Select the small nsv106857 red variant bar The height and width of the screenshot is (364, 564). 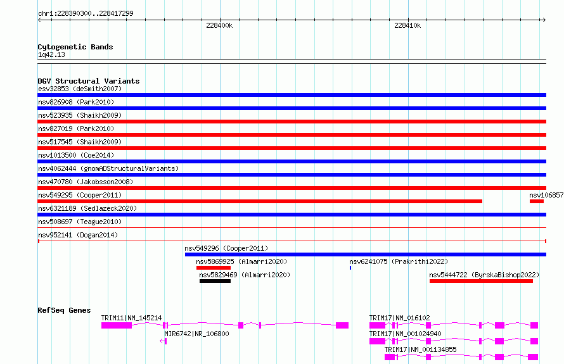536,201
